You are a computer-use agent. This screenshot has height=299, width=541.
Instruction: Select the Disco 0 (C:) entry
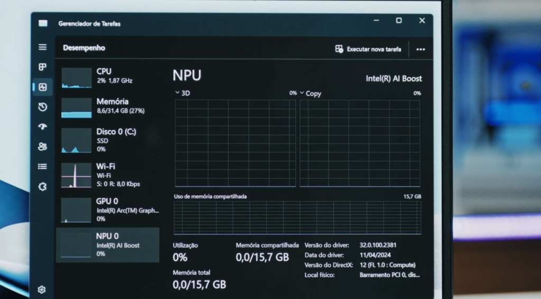pos(108,140)
